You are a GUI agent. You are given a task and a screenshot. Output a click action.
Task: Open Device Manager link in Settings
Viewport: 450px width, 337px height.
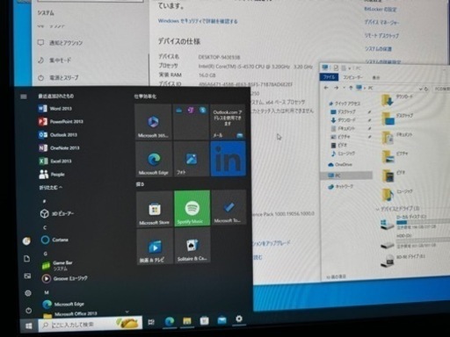[x=381, y=22]
